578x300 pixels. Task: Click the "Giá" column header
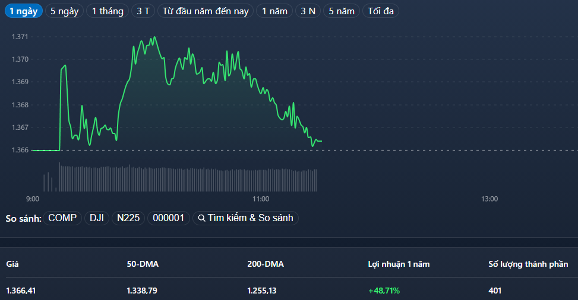coord(12,264)
